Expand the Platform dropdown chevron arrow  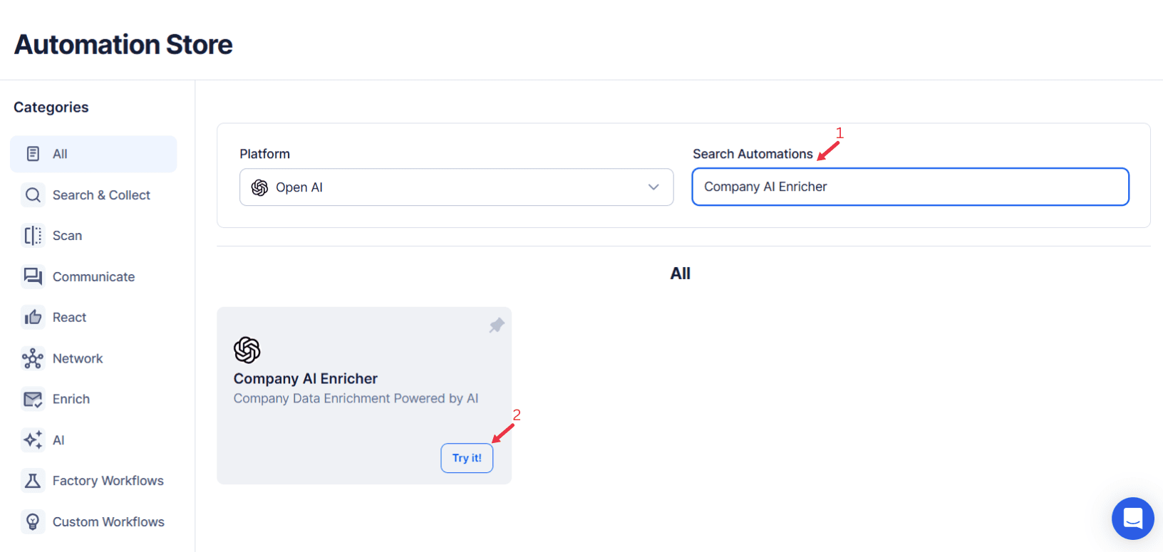pyautogui.click(x=653, y=187)
